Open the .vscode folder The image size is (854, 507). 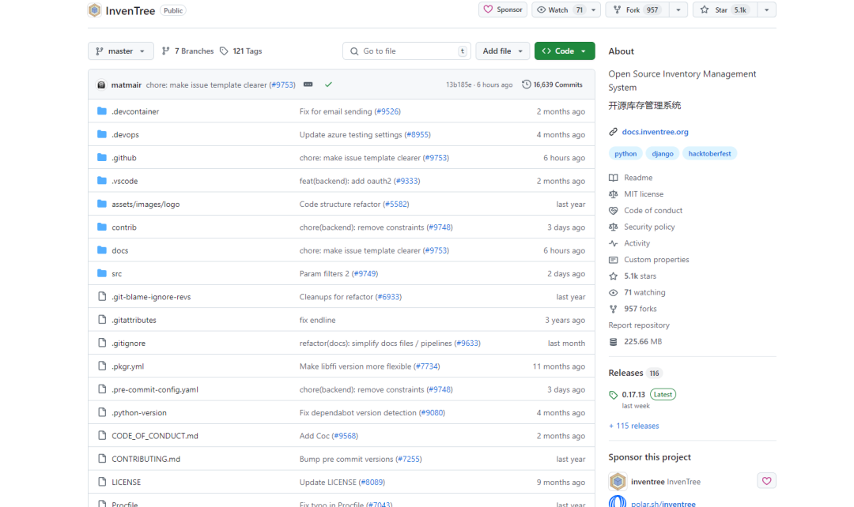click(x=125, y=181)
